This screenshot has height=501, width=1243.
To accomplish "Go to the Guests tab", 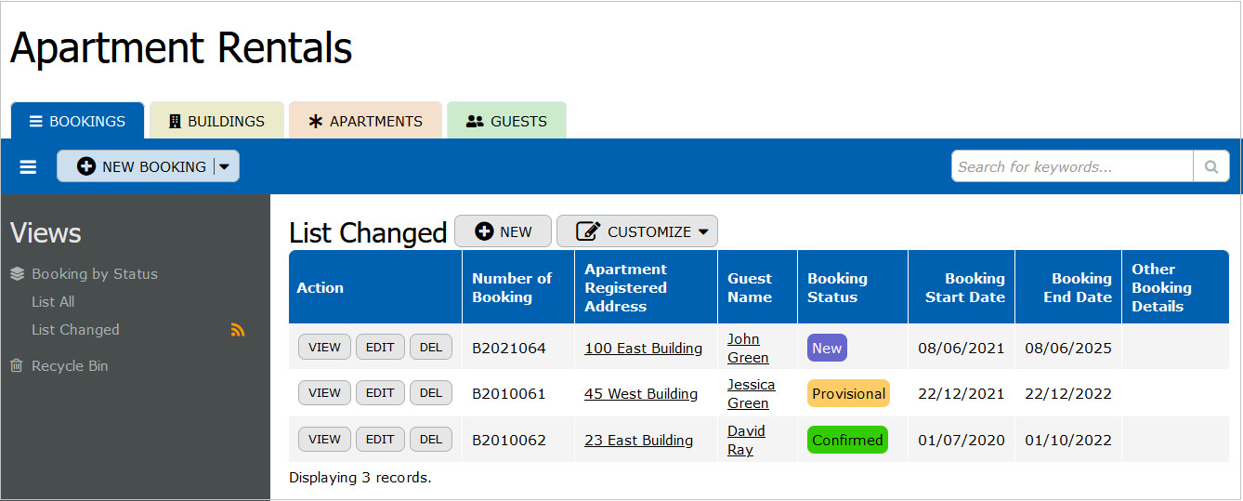I will click(506, 121).
